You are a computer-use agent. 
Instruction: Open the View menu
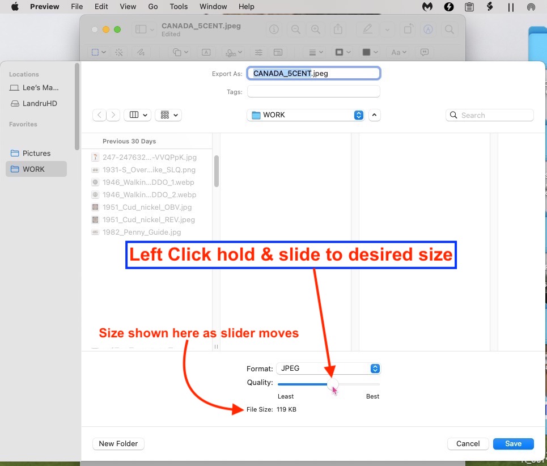128,7
